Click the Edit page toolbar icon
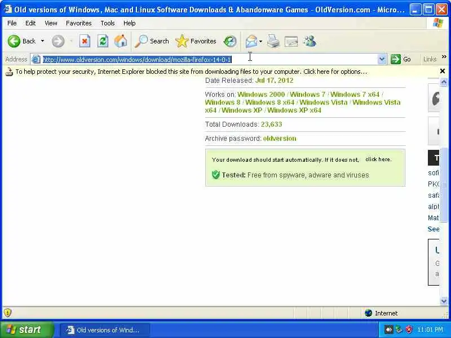Screen dimensions: 451x338 click(291, 41)
